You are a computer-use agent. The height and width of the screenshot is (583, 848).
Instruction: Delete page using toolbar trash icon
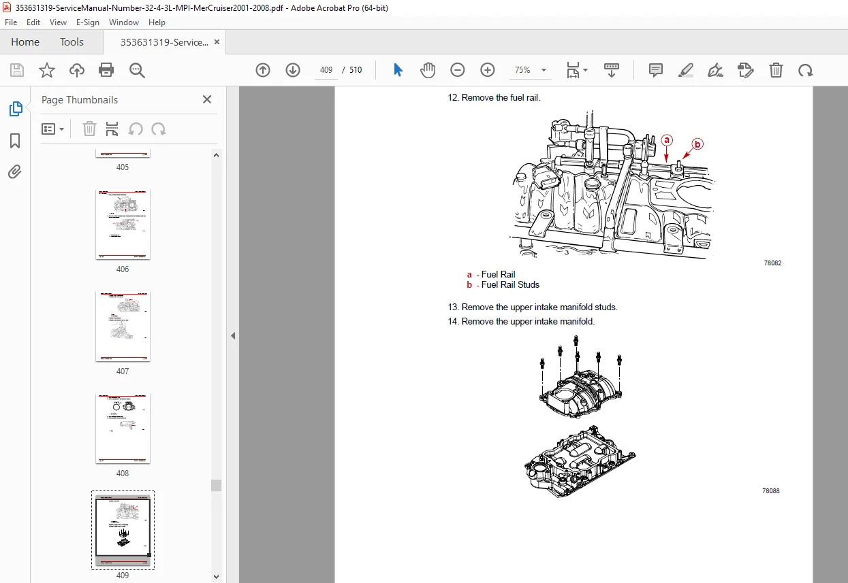click(x=776, y=70)
